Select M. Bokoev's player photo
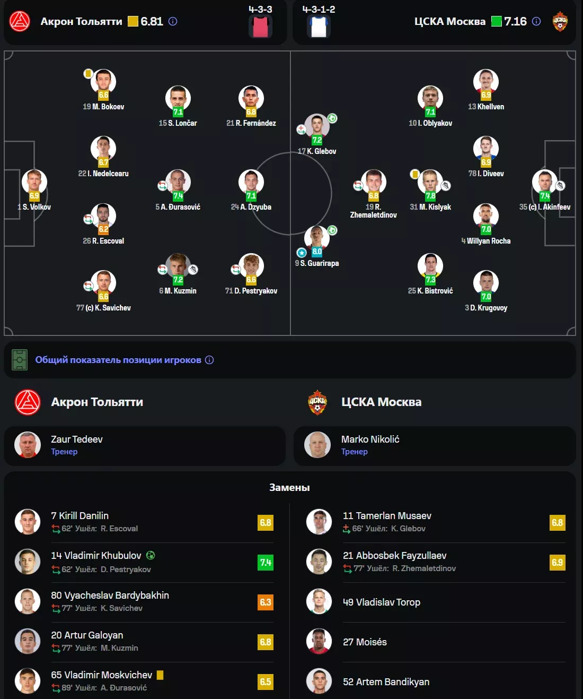Viewport: 583px width, 699px height. (x=103, y=82)
